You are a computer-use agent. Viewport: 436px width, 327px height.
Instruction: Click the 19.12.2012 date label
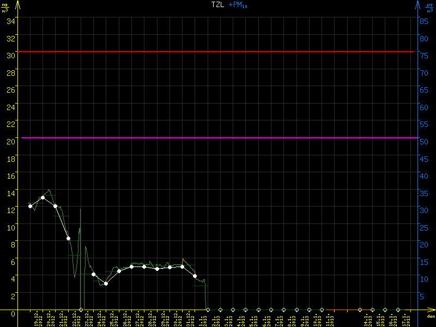pos(37,318)
